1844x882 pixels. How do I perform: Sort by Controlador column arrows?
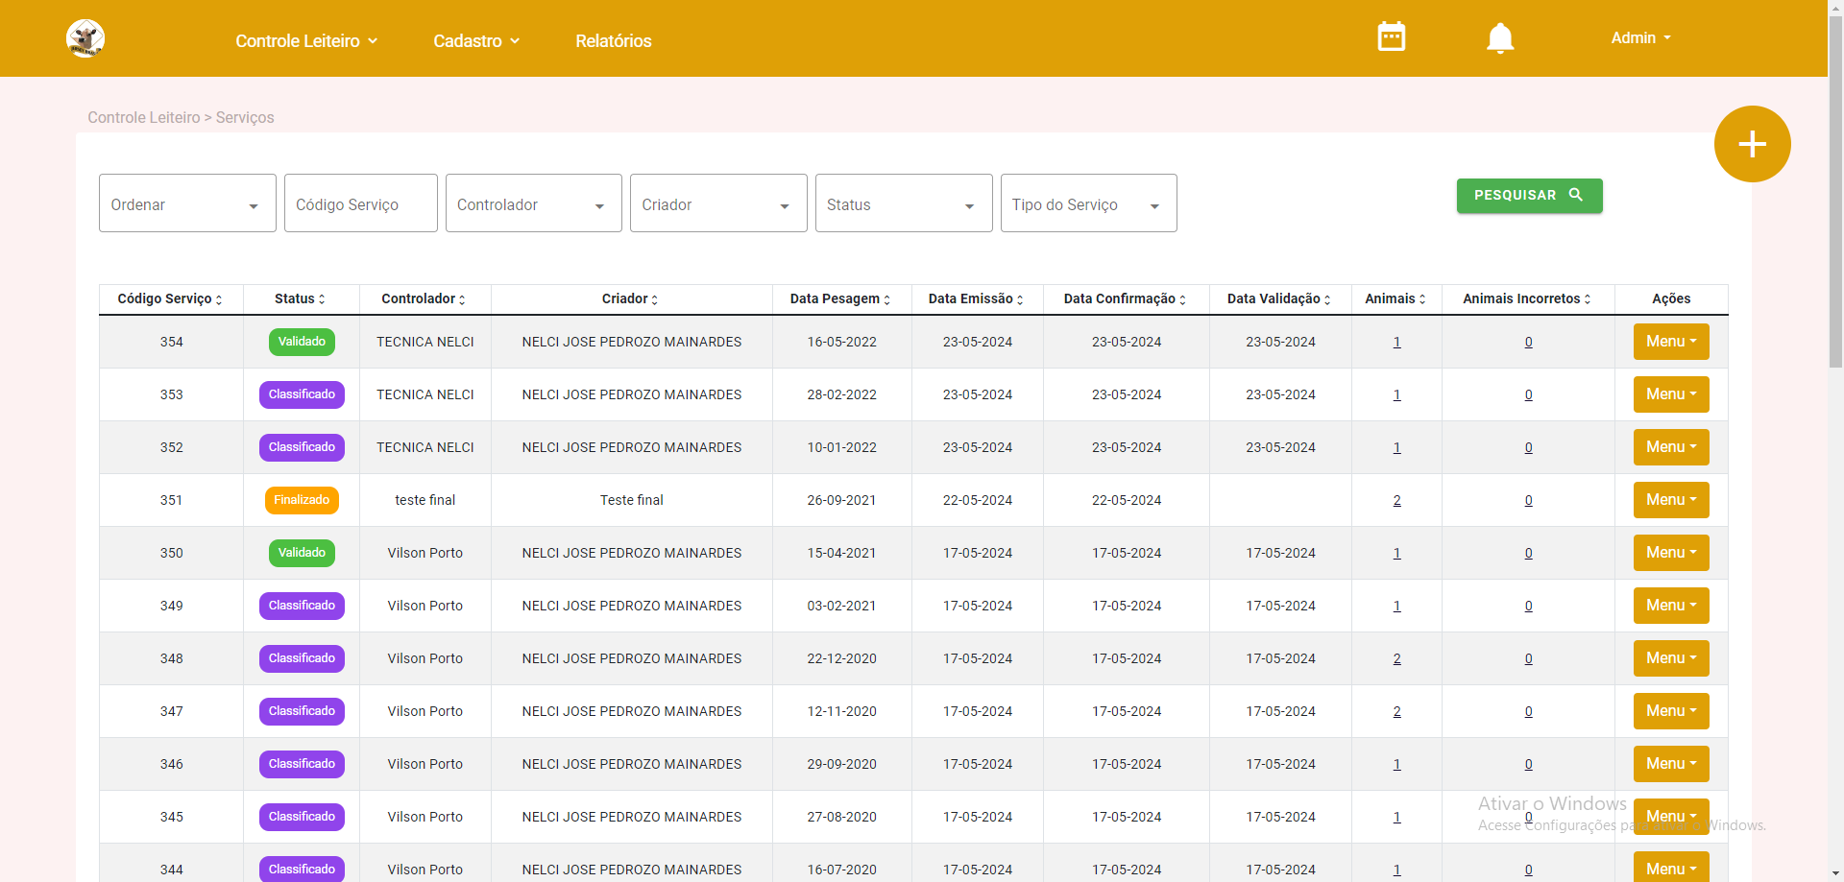462,299
